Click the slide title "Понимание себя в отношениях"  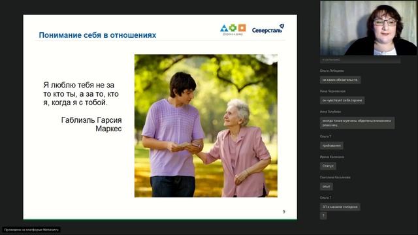pos(97,35)
